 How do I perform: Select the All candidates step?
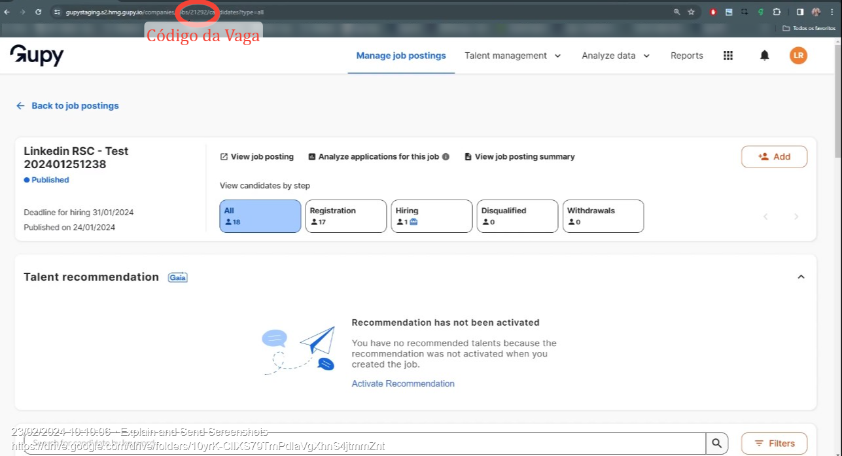tap(260, 216)
